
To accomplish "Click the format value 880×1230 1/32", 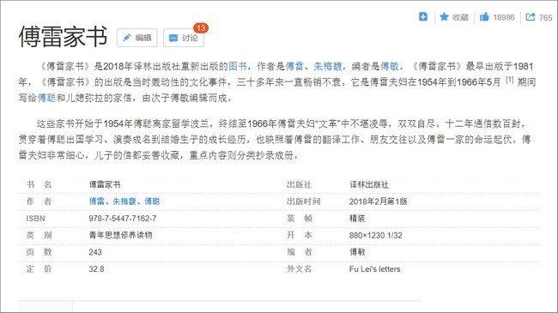I will pos(375,236).
